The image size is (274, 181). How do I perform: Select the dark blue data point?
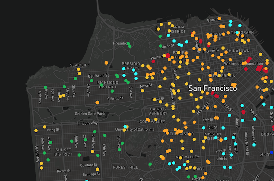(272, 152)
